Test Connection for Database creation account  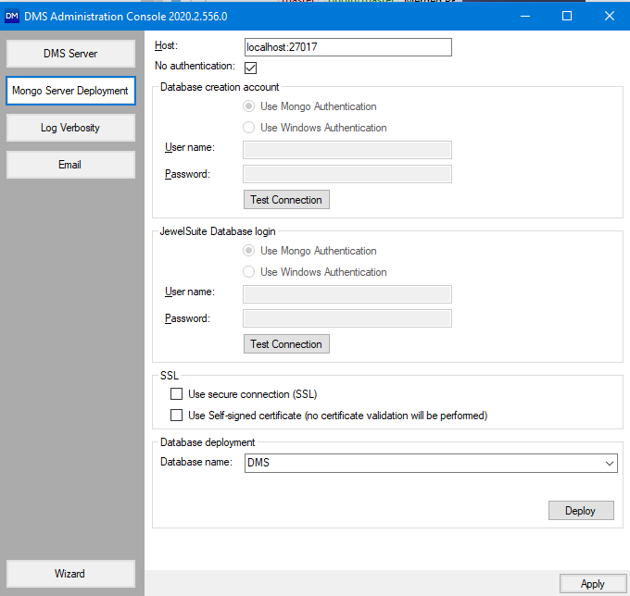point(286,200)
